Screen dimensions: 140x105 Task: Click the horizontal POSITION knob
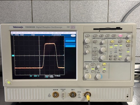coord(103,42)
